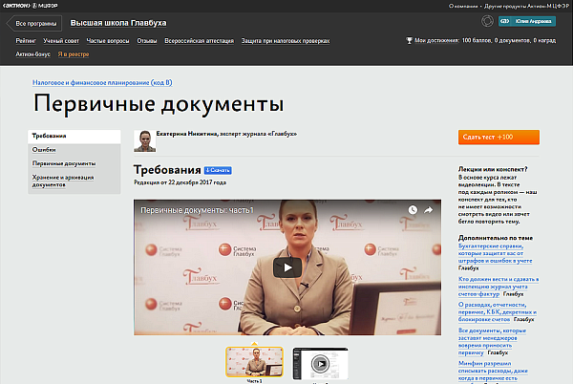This screenshot has height=384, width=573.
Task: Click the О компании top link
Action: click(463, 6)
